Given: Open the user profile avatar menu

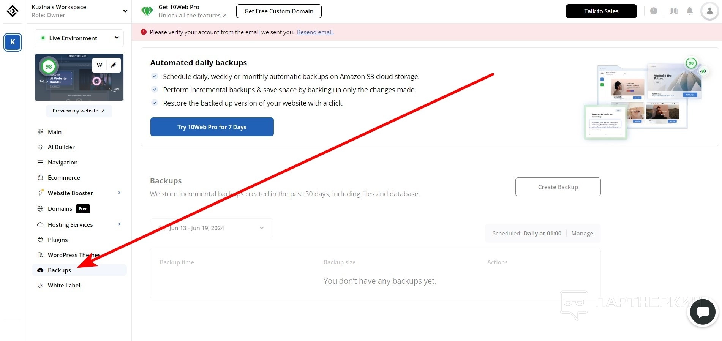Looking at the screenshot, I should [709, 11].
